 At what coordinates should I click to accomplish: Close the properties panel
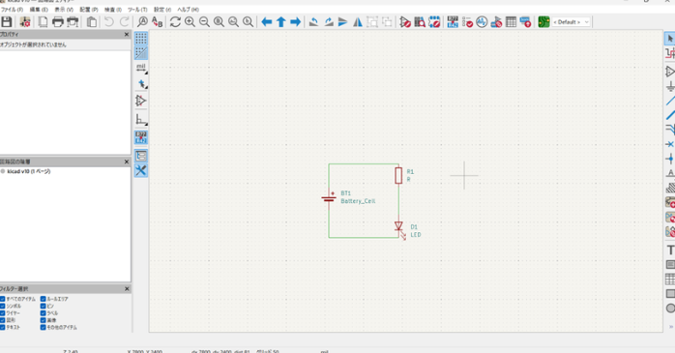coord(127,35)
